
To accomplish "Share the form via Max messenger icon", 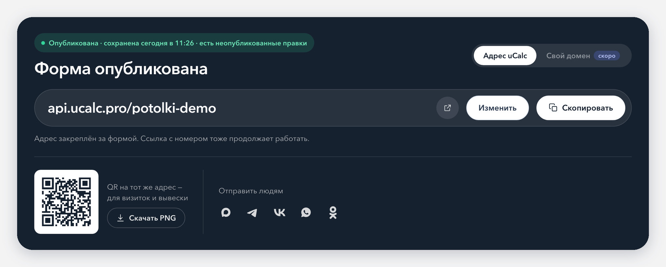I will 226,212.
